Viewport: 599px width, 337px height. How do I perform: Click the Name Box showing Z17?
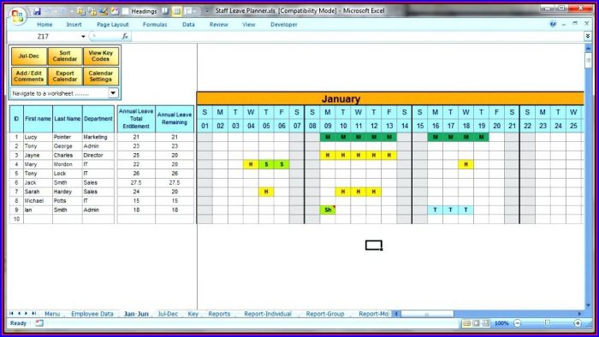44,37
